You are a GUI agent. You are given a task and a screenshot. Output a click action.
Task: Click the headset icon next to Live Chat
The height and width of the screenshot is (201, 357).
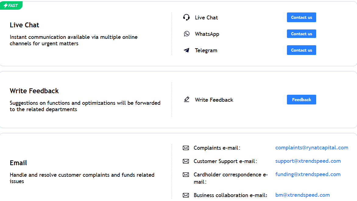[x=186, y=17]
